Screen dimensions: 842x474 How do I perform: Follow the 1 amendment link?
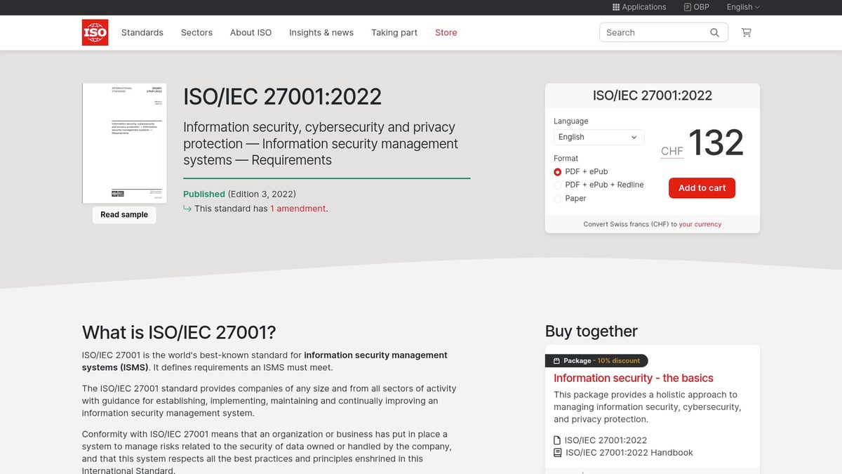[298, 209]
